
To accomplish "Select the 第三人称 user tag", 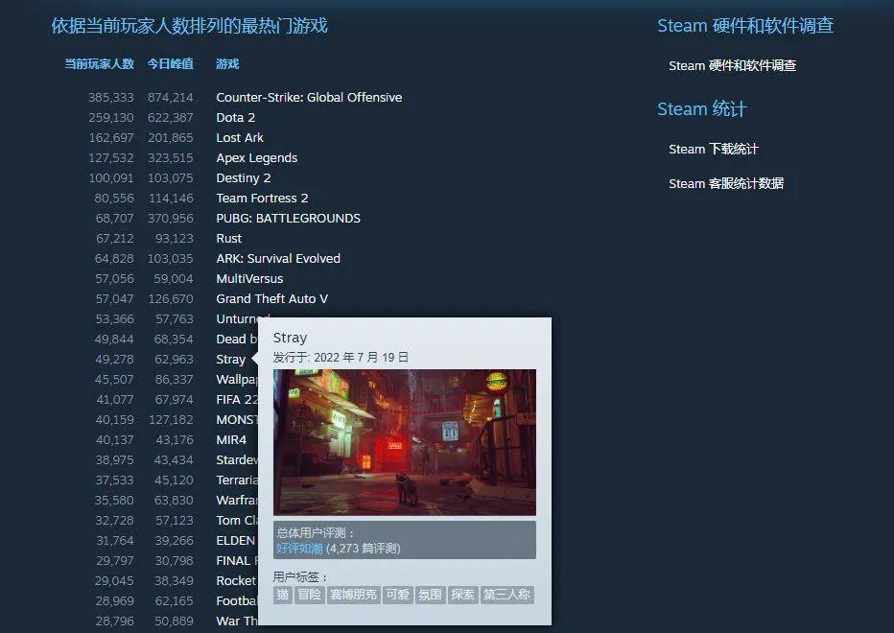I will point(506,595).
